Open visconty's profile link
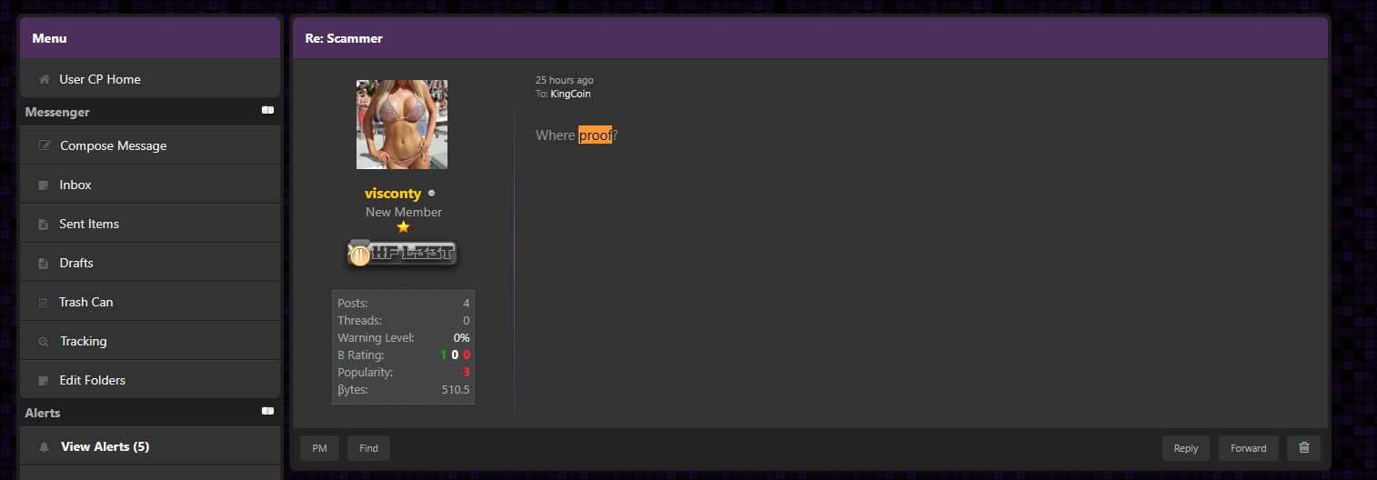1377x480 pixels. point(393,194)
